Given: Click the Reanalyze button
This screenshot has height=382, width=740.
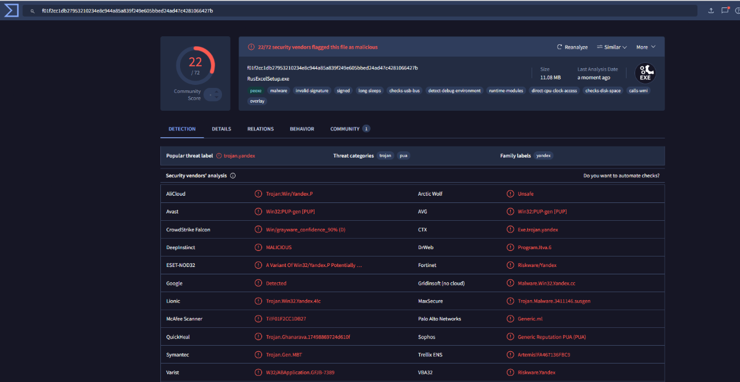Looking at the screenshot, I should point(572,47).
